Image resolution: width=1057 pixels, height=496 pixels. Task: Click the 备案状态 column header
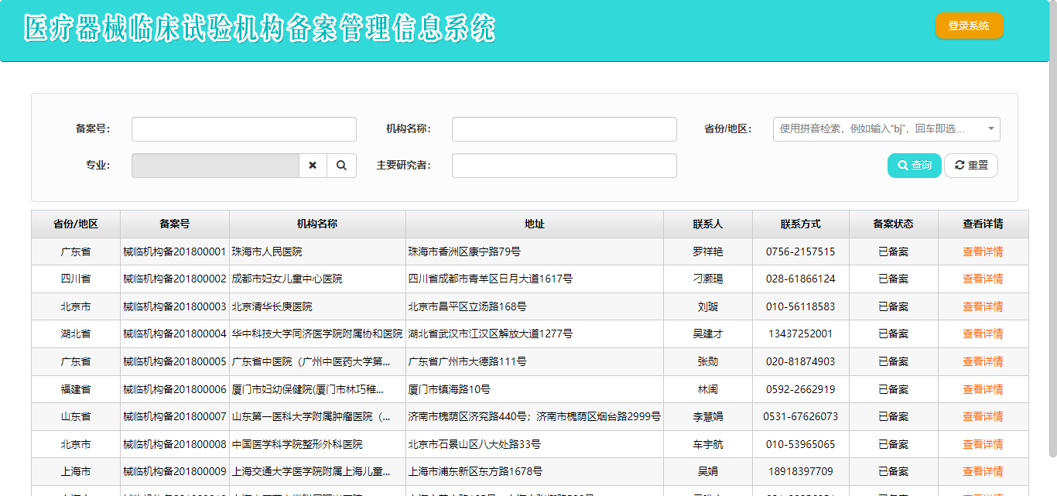pos(893,224)
